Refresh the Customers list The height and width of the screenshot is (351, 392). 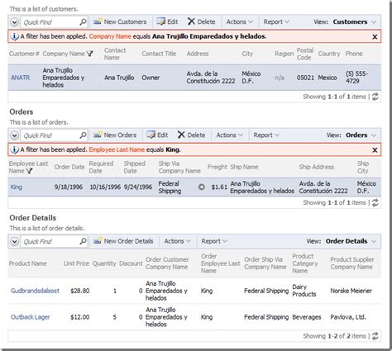point(375,97)
